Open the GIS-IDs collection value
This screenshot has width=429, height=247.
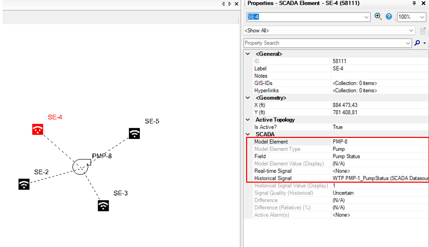click(x=355, y=83)
